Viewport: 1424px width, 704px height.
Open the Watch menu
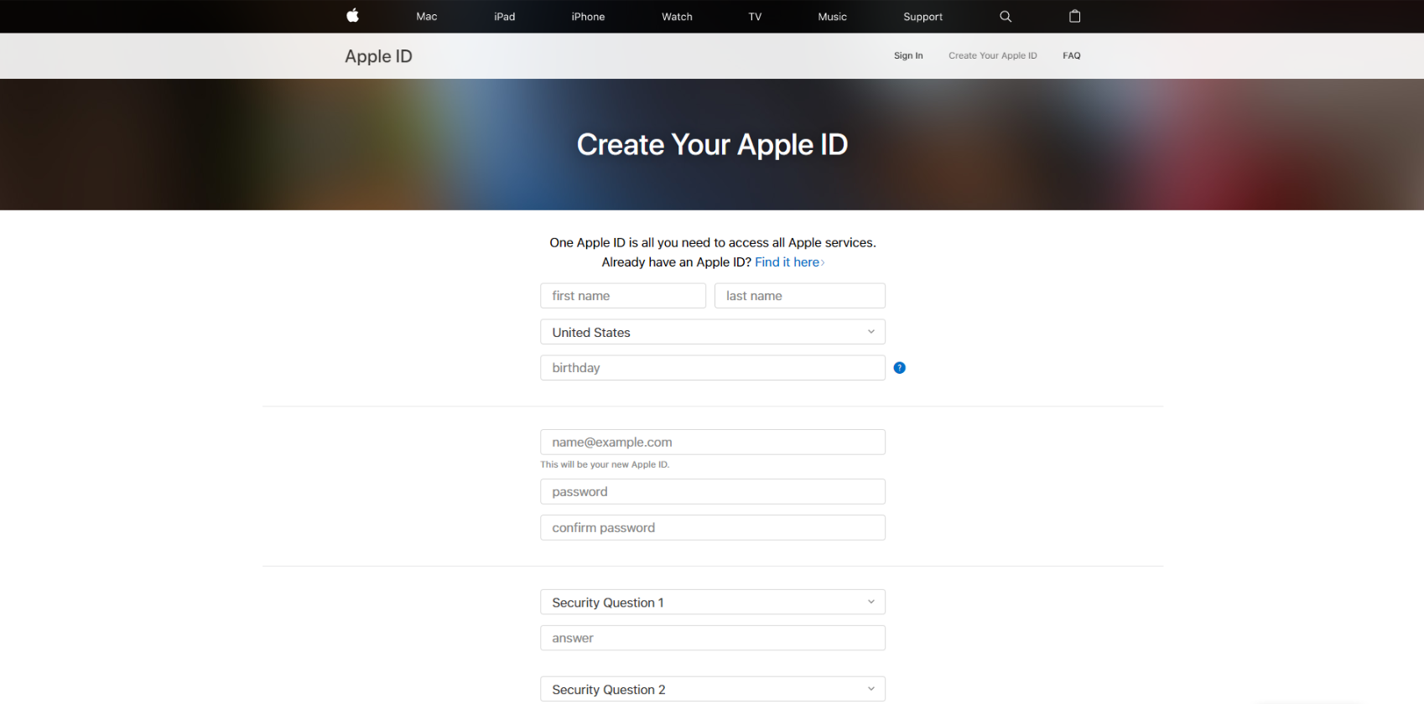677,17
